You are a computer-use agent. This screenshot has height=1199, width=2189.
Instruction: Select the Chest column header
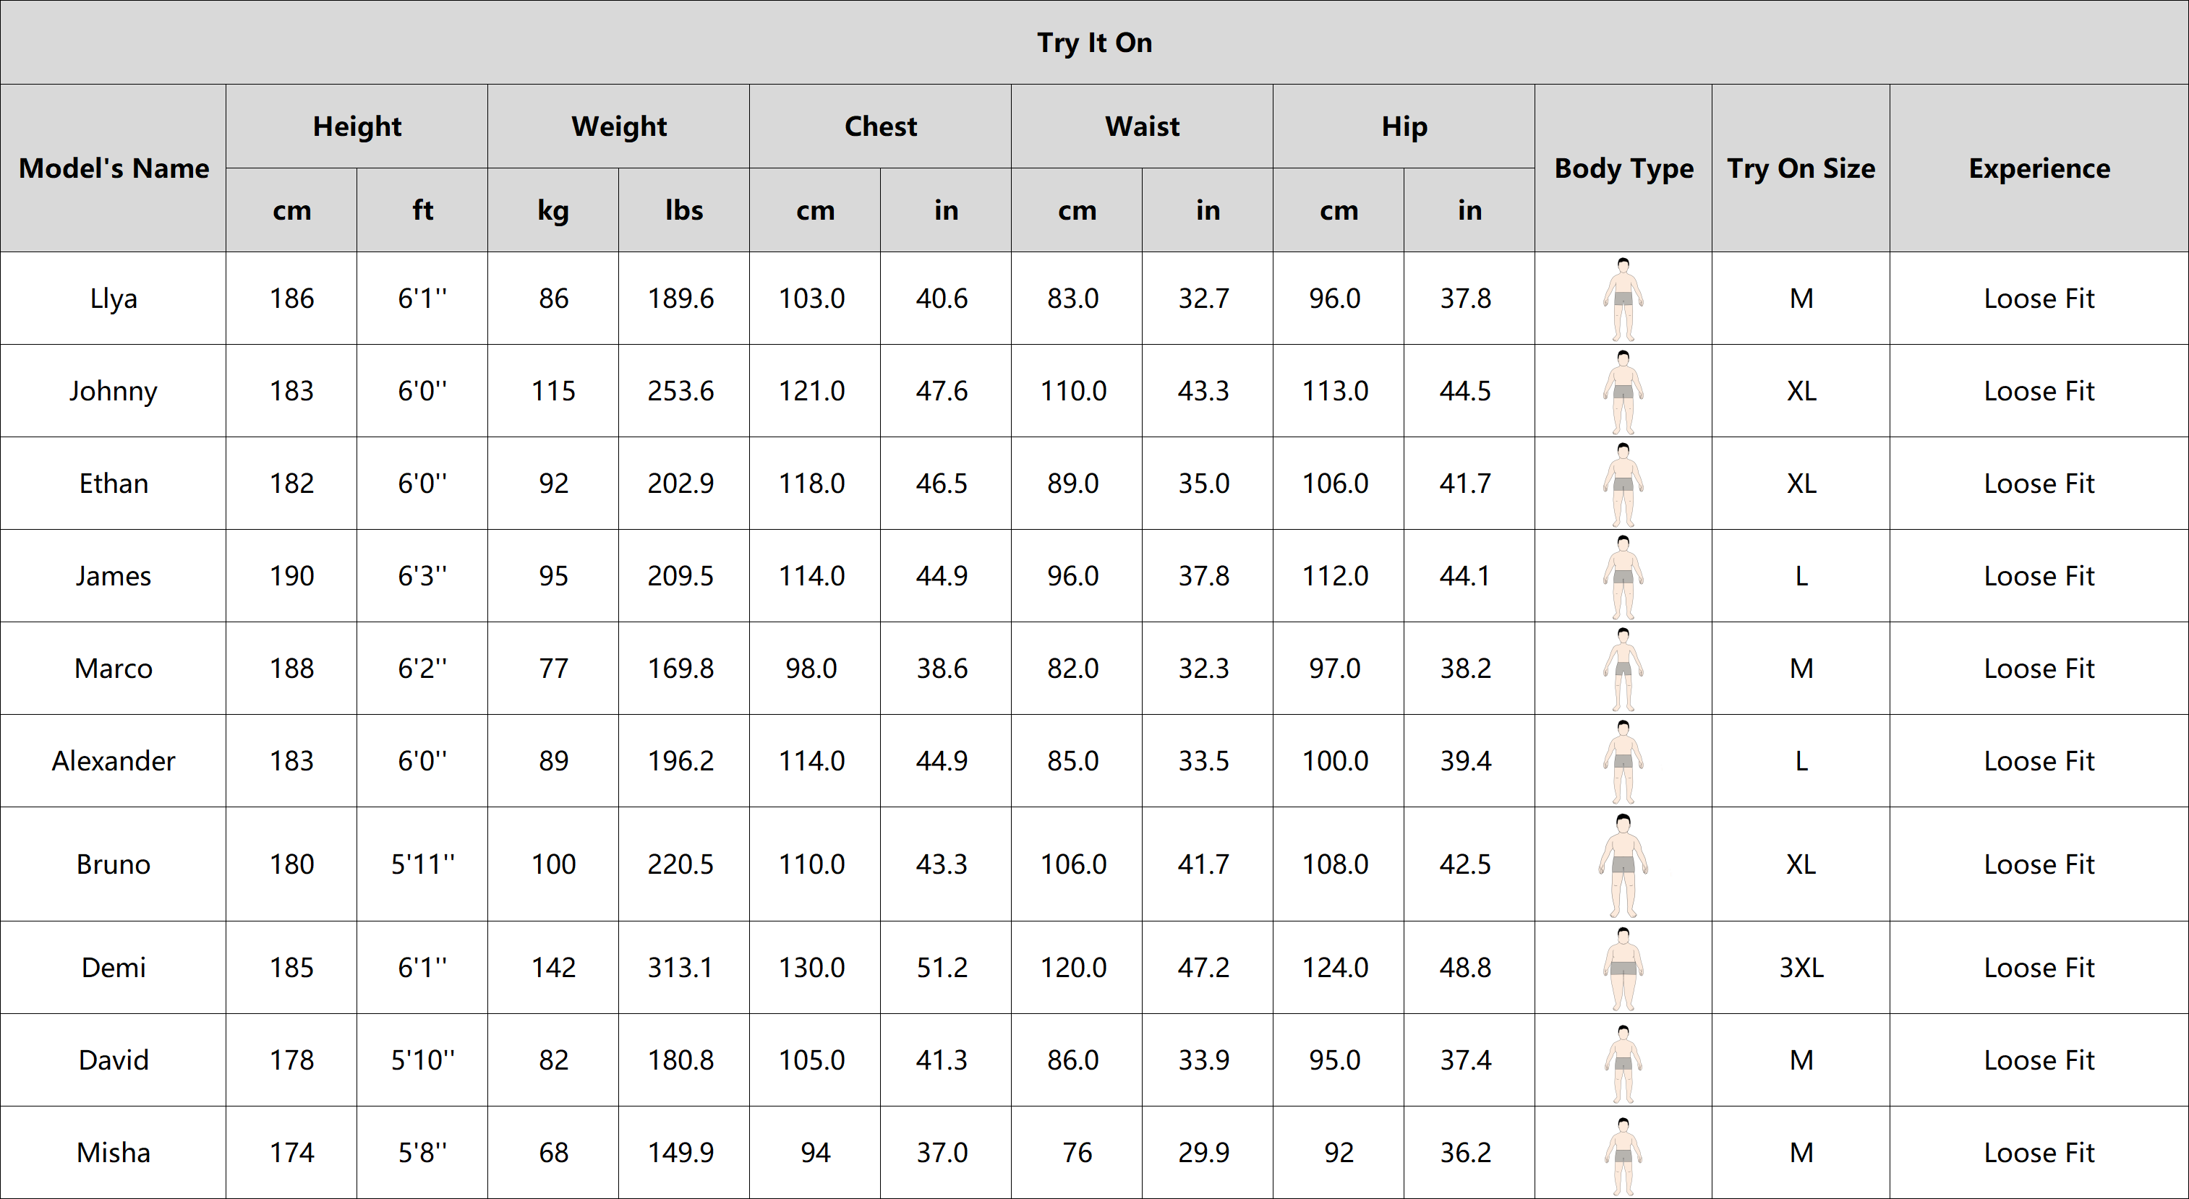click(880, 126)
